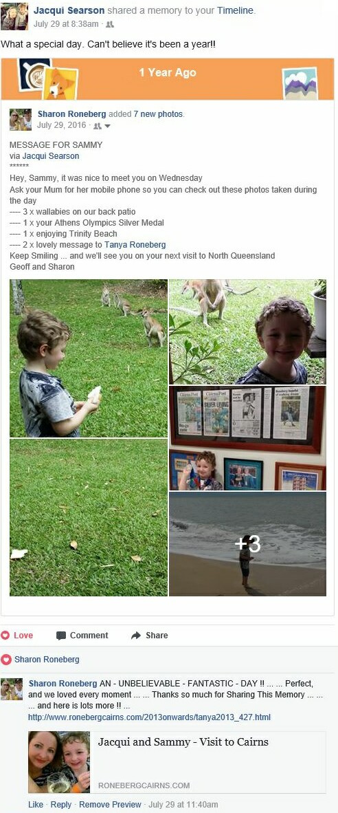
Task: Click the friends audience icon under July 29 at 8:38am
Action: coord(110,24)
